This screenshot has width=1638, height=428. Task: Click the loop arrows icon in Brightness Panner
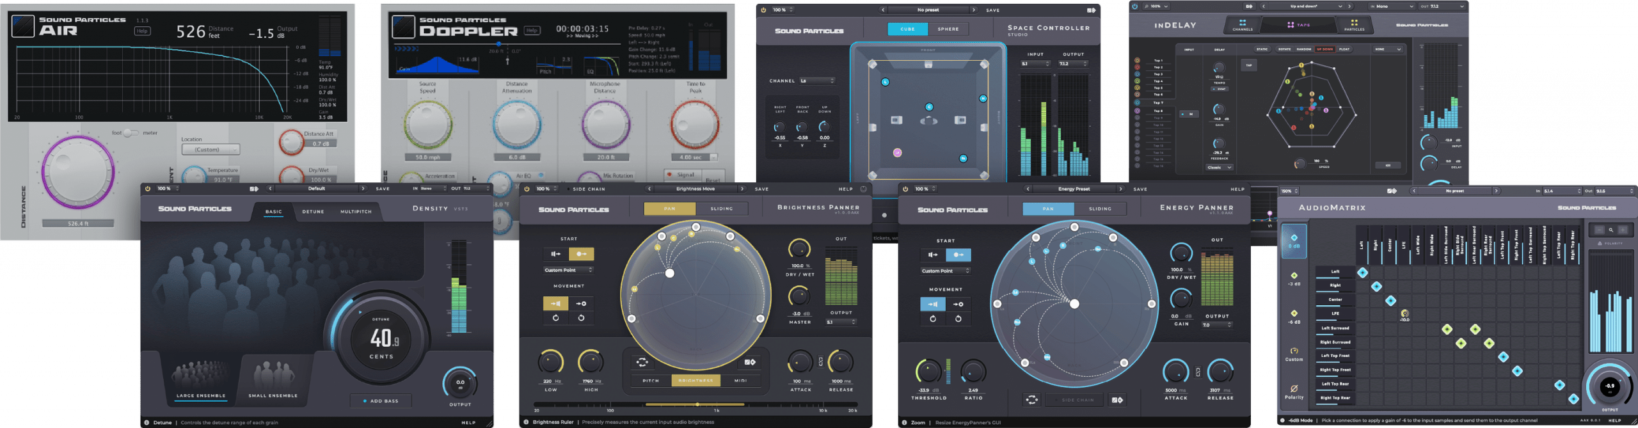(642, 362)
